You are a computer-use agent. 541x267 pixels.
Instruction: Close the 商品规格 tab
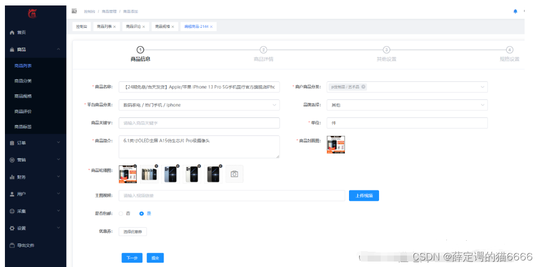tap(173, 27)
